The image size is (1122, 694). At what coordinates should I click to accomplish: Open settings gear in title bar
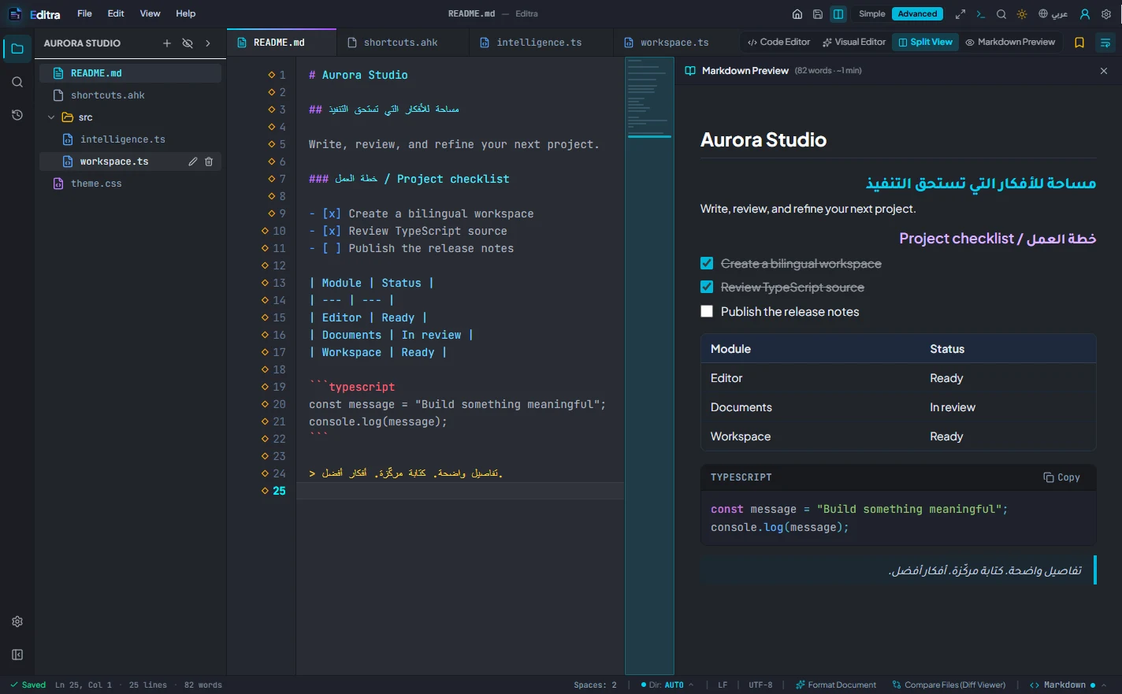1106,14
